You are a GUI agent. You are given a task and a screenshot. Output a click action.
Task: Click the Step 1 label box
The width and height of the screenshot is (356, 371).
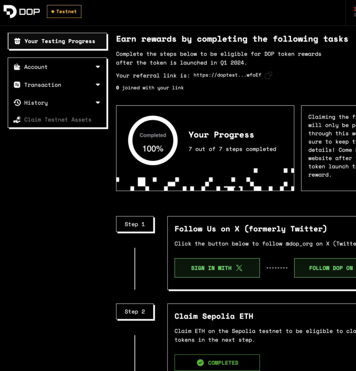(135, 224)
